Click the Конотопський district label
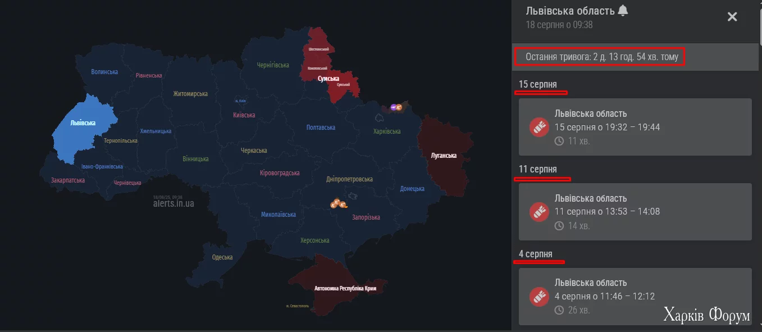The image size is (762, 332). pyautogui.click(x=317, y=68)
